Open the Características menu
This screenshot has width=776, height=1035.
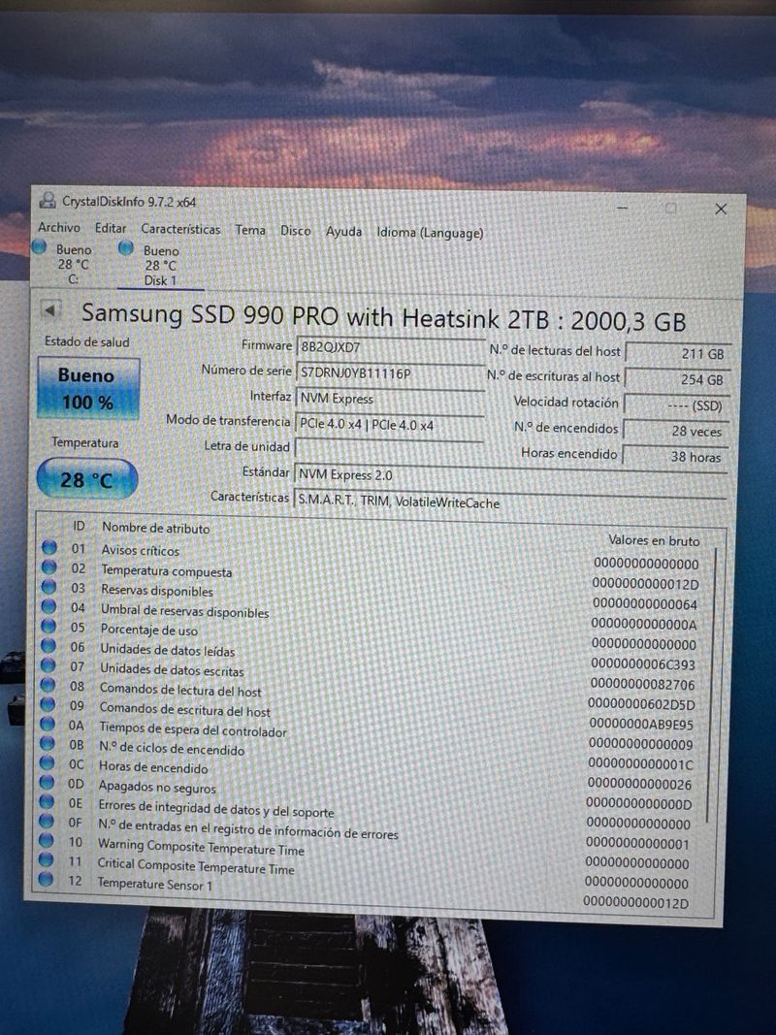point(180,229)
